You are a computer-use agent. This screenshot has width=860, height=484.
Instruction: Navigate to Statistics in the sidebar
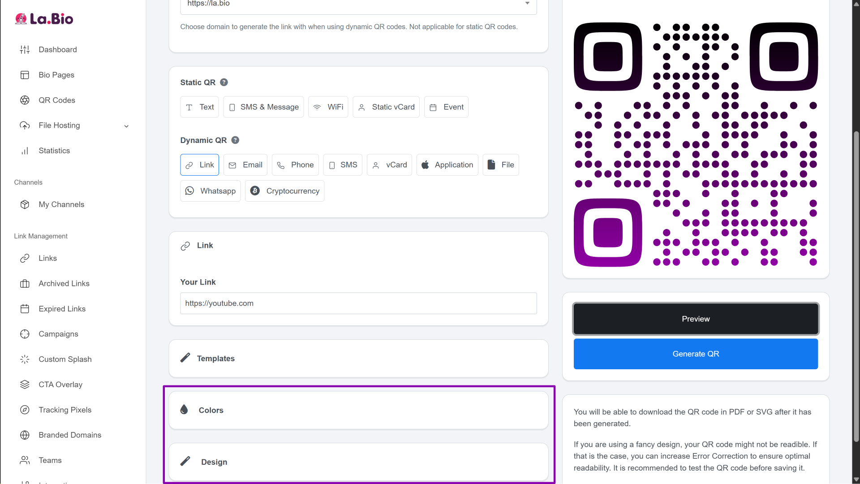pos(54,151)
